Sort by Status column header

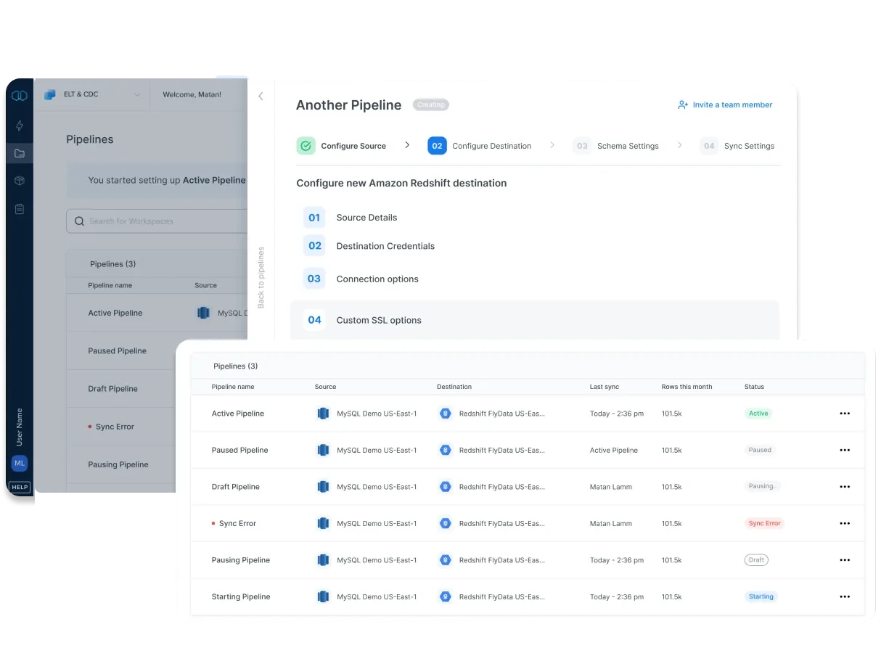point(754,387)
